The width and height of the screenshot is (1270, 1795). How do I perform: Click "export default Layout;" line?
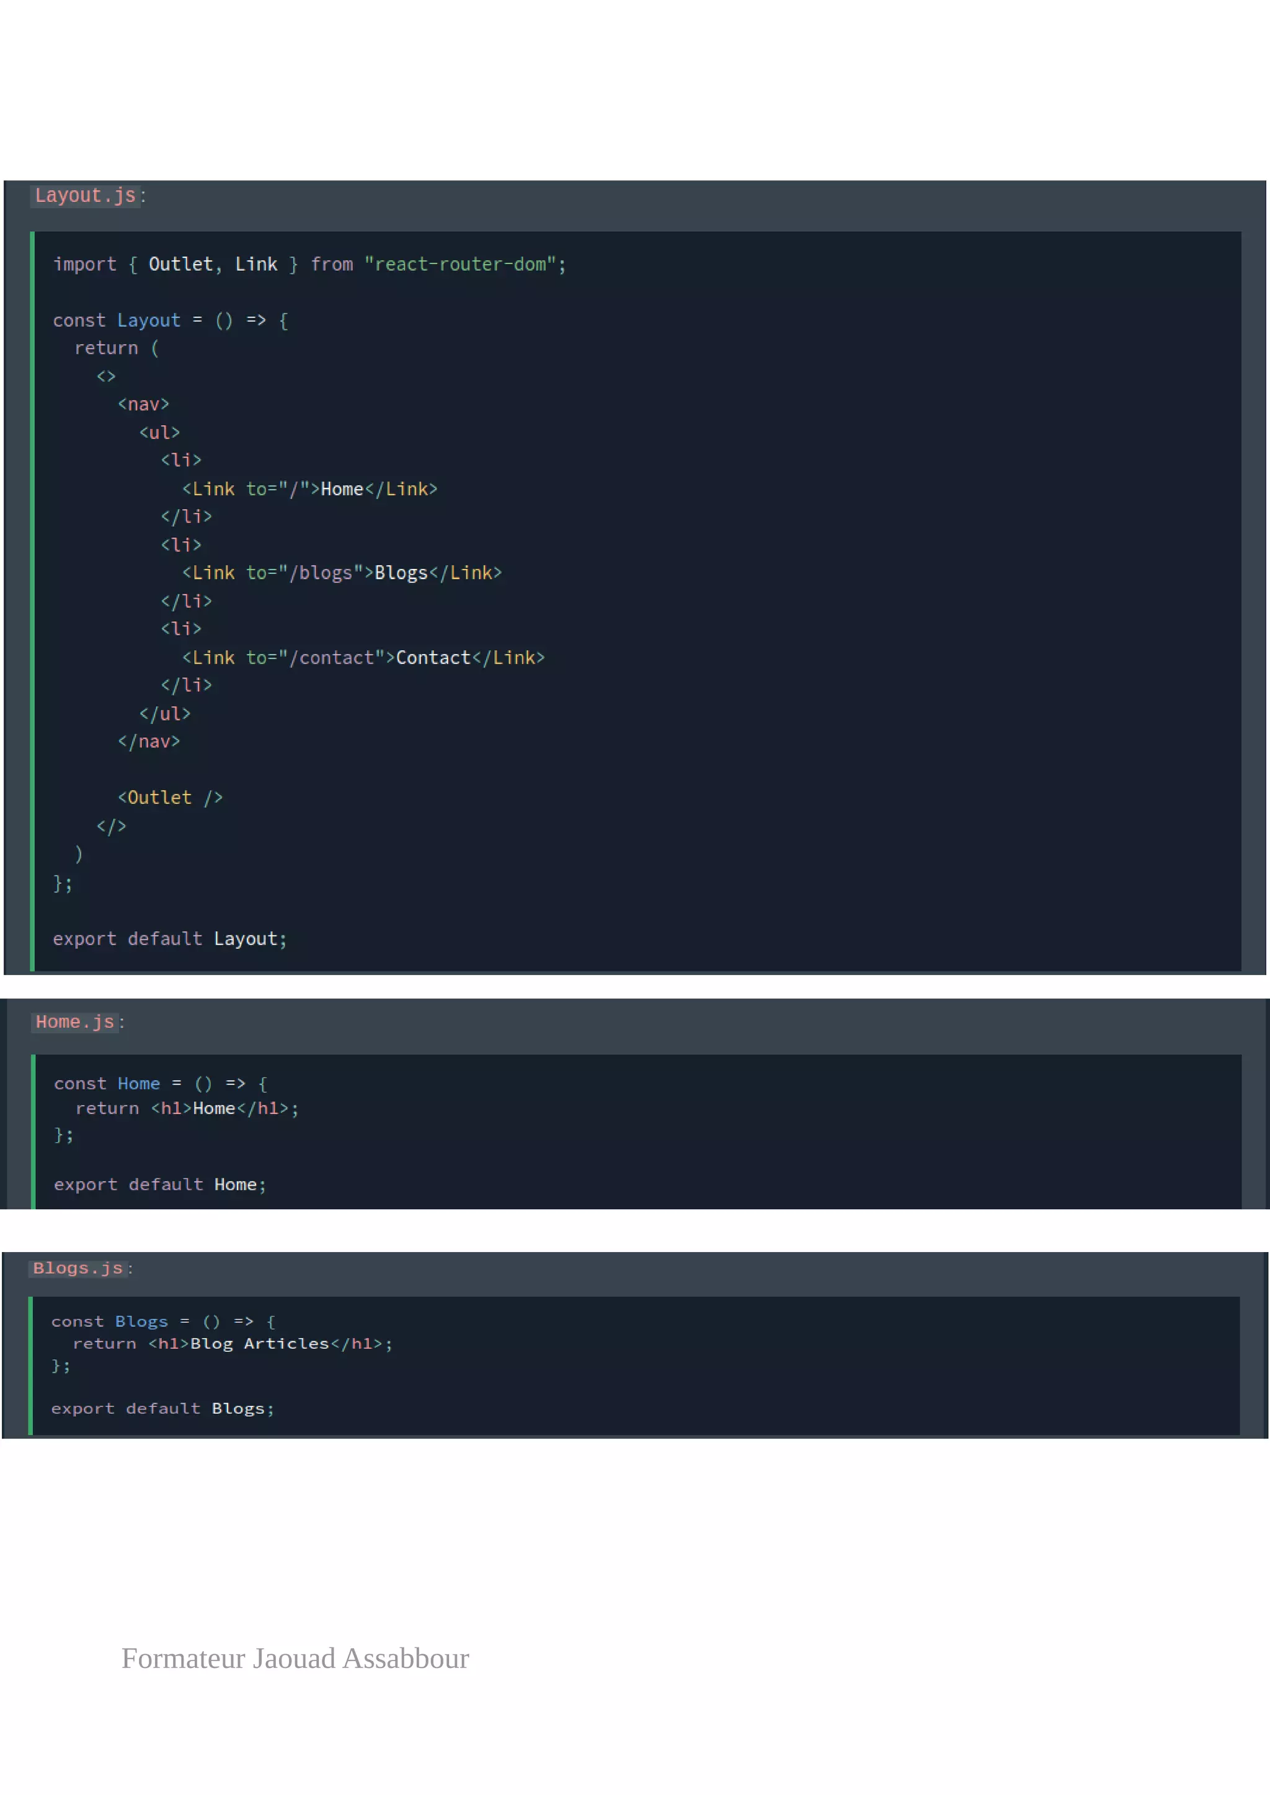pos(170,939)
